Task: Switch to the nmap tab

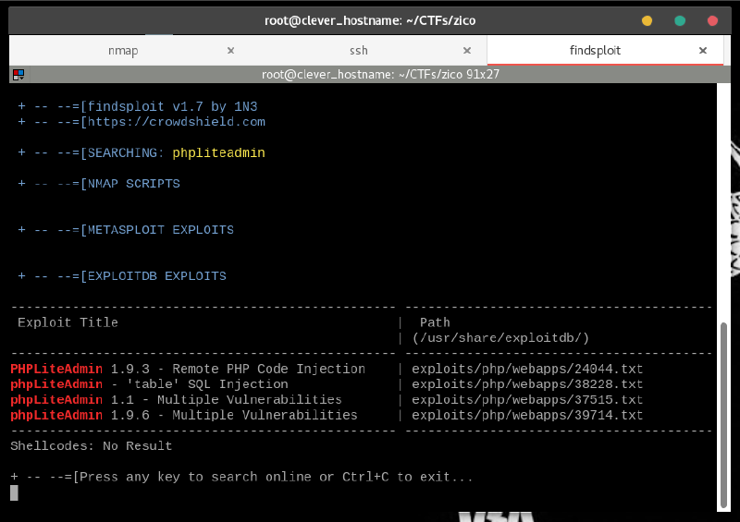Action: 123,51
